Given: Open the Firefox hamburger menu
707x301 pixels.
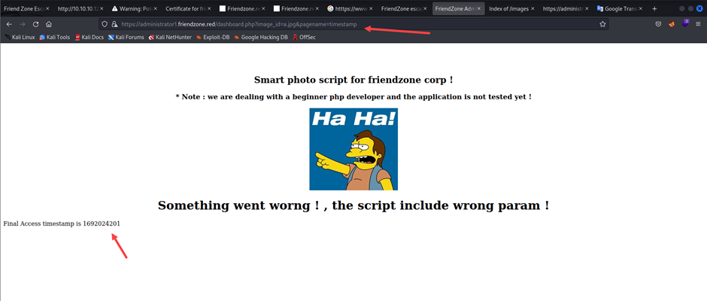Looking at the screenshot, I should click(x=699, y=24).
